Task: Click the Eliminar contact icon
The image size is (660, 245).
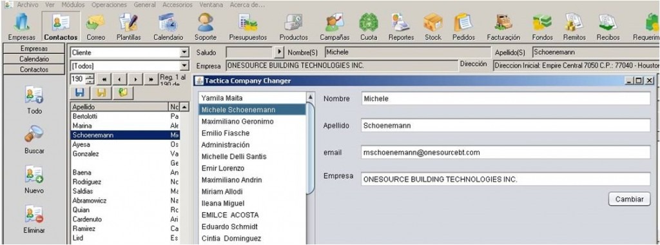Action: point(34,214)
